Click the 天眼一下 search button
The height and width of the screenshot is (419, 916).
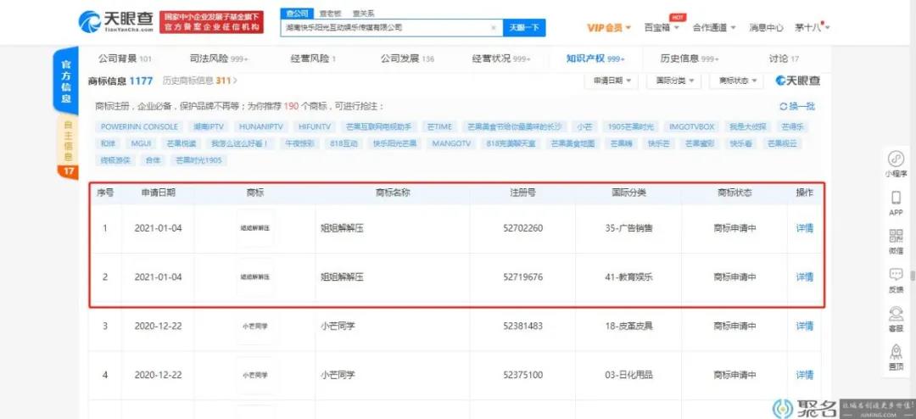pyautogui.click(x=524, y=28)
